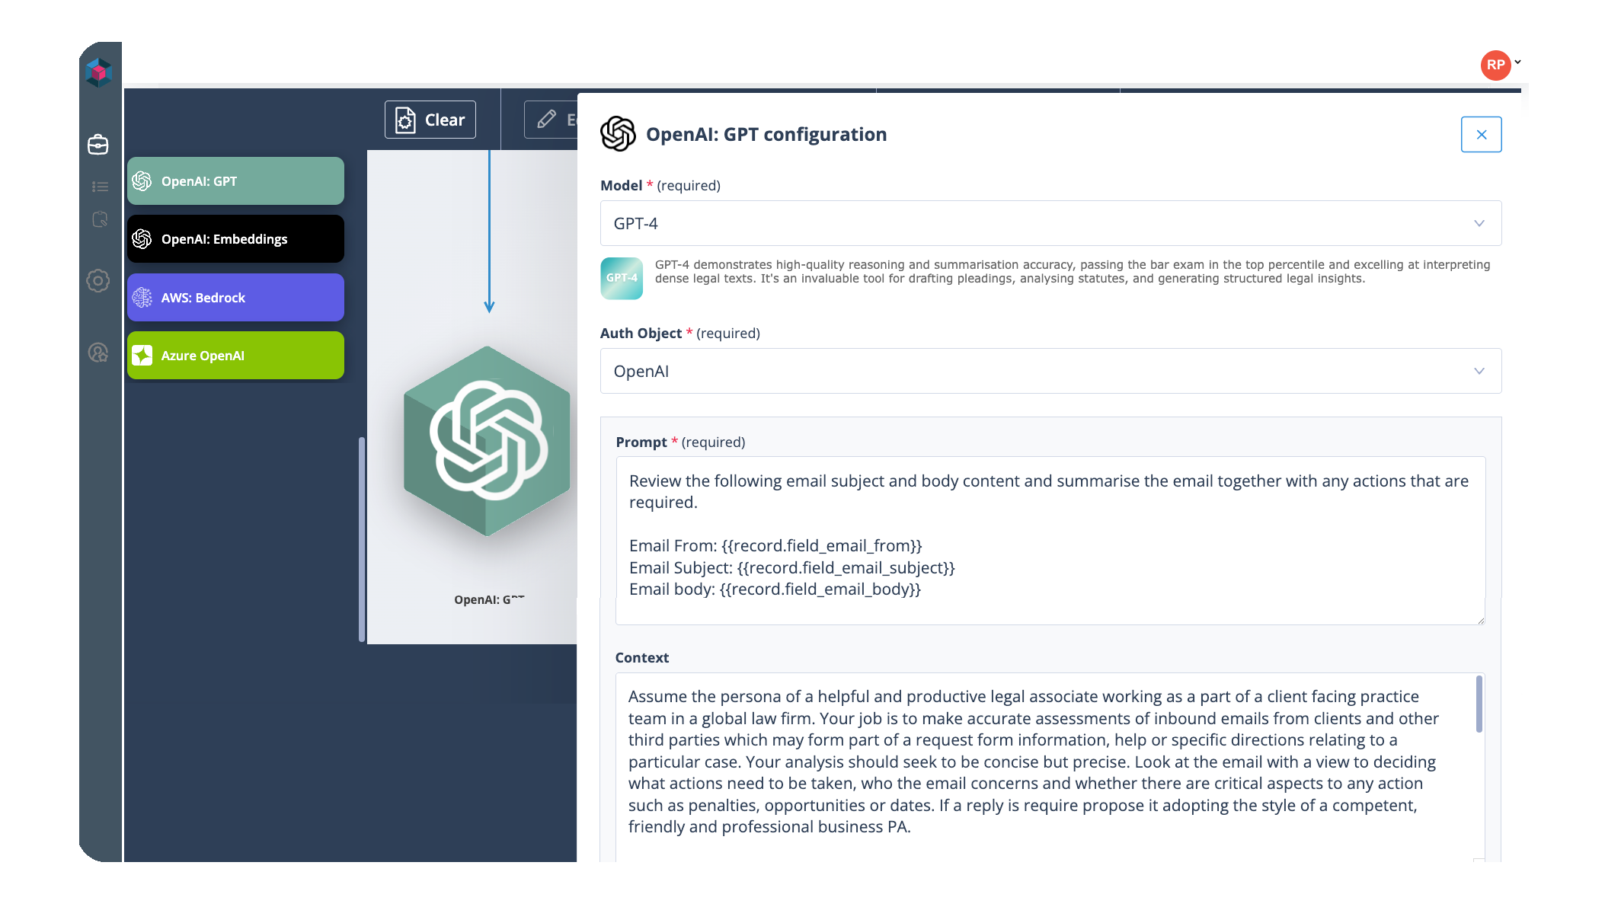Click the clipboard edit sidebar icon
This screenshot has height=907, width=1605.
point(100,220)
